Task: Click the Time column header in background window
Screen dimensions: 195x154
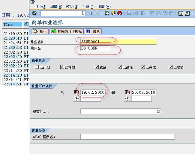Action: point(12,25)
